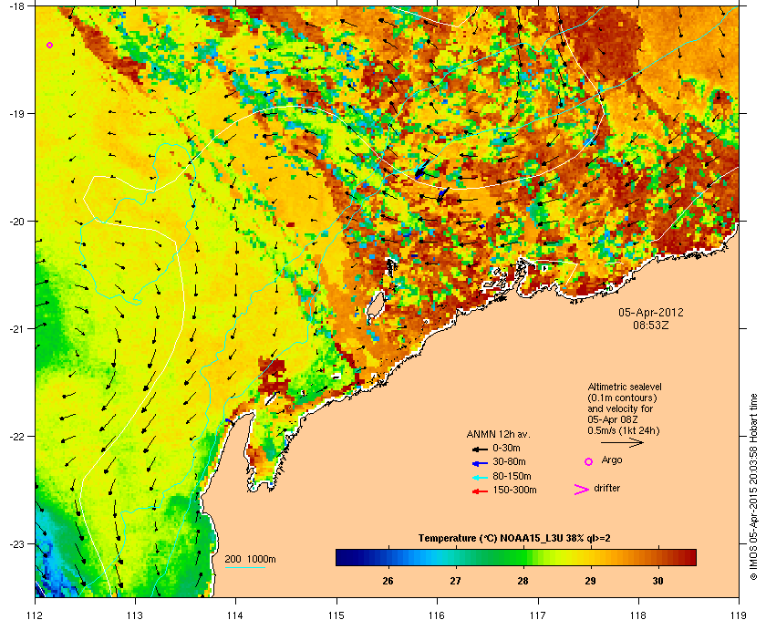766x620 pixels.
Task: Click the '114' longitude axis label
Action: (x=236, y=615)
